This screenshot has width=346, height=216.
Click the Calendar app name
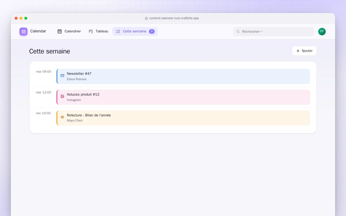point(38,31)
